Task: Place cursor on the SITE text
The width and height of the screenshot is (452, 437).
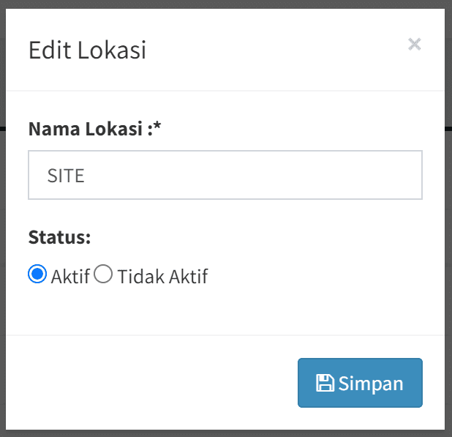Action: (66, 176)
